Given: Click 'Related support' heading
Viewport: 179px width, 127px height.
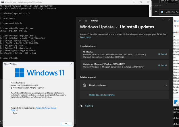Looking at the screenshot, I should tap(88, 77).
